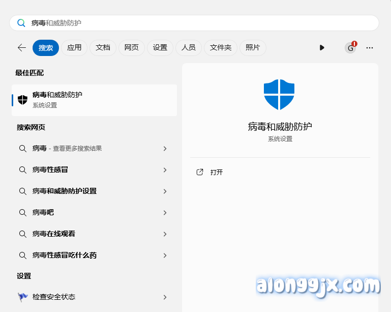Click the flag icon next to 检查安全状态
Screen dimensions: 391x312
point(22,297)
